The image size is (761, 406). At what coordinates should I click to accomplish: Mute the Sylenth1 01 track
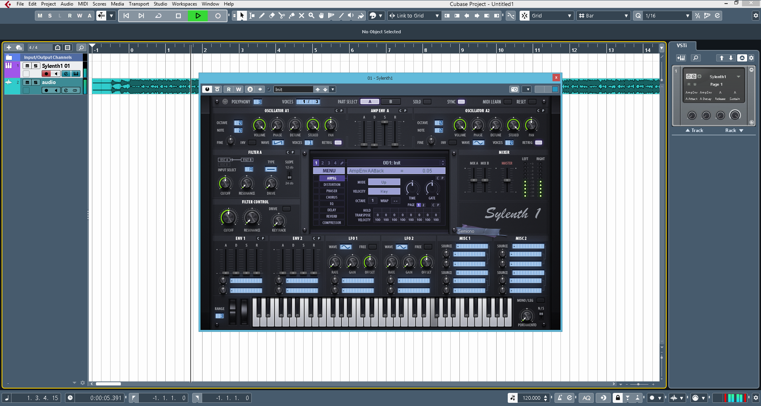[x=27, y=66]
